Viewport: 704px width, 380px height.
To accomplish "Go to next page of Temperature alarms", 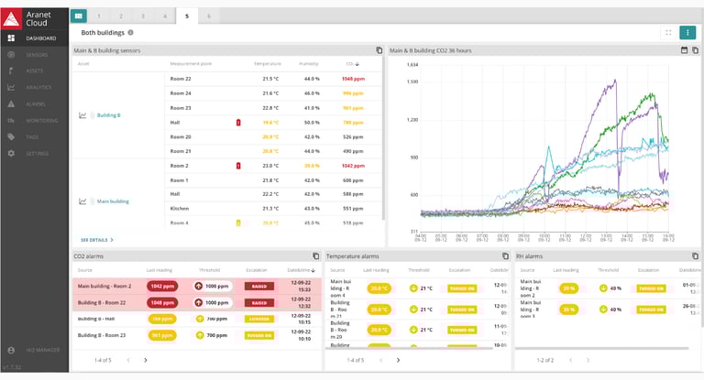I will click(398, 360).
